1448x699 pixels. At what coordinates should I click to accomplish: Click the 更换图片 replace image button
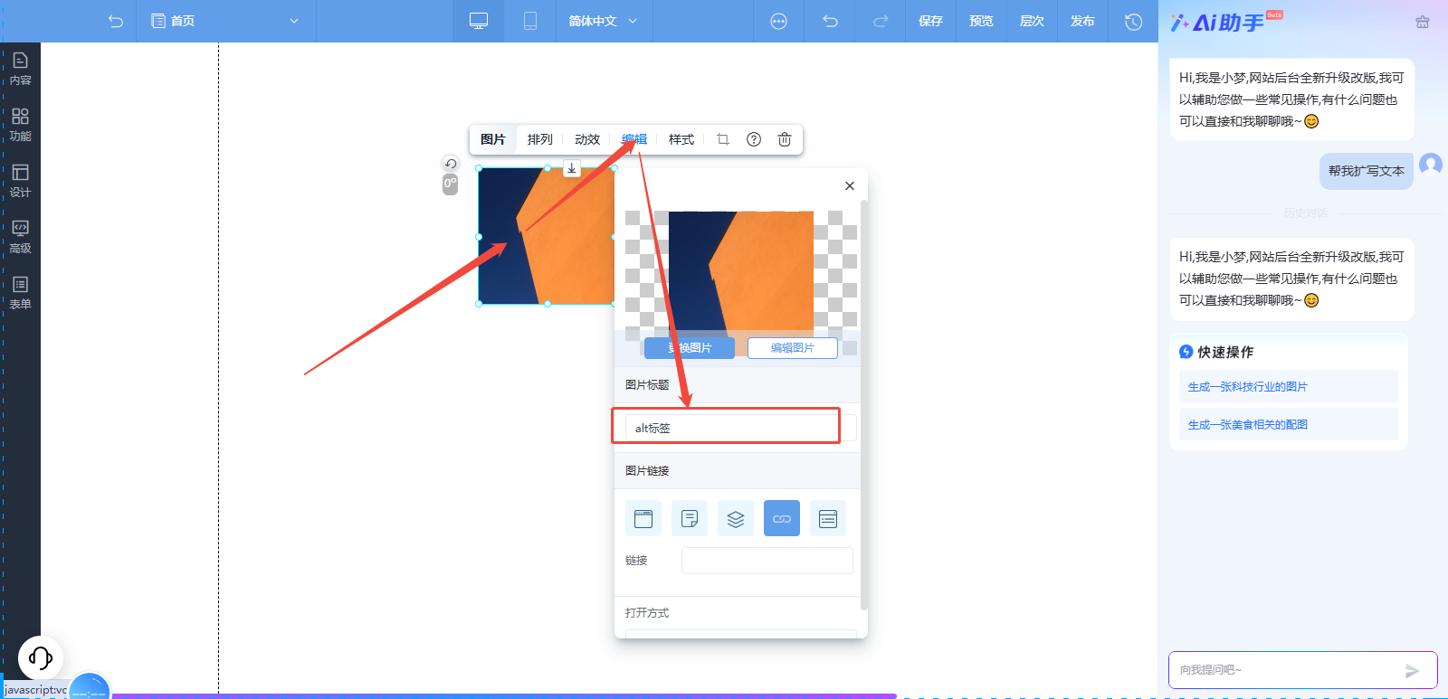[x=690, y=348]
